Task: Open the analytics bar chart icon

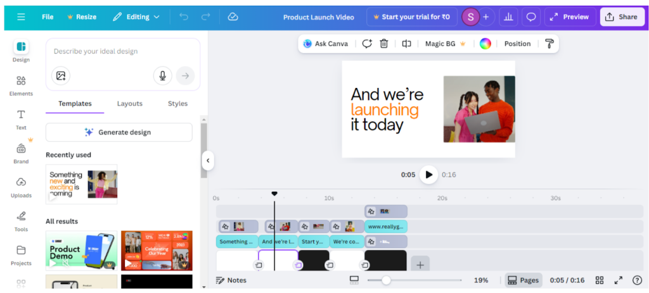Action: click(508, 17)
